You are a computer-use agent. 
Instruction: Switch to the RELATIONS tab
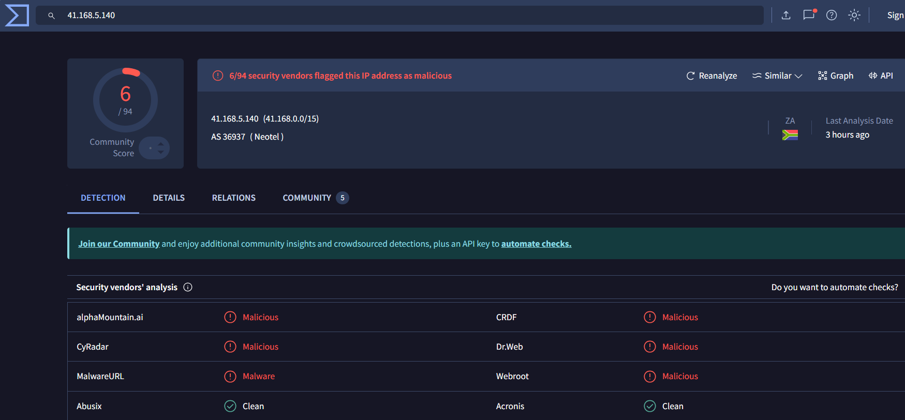[x=234, y=198]
